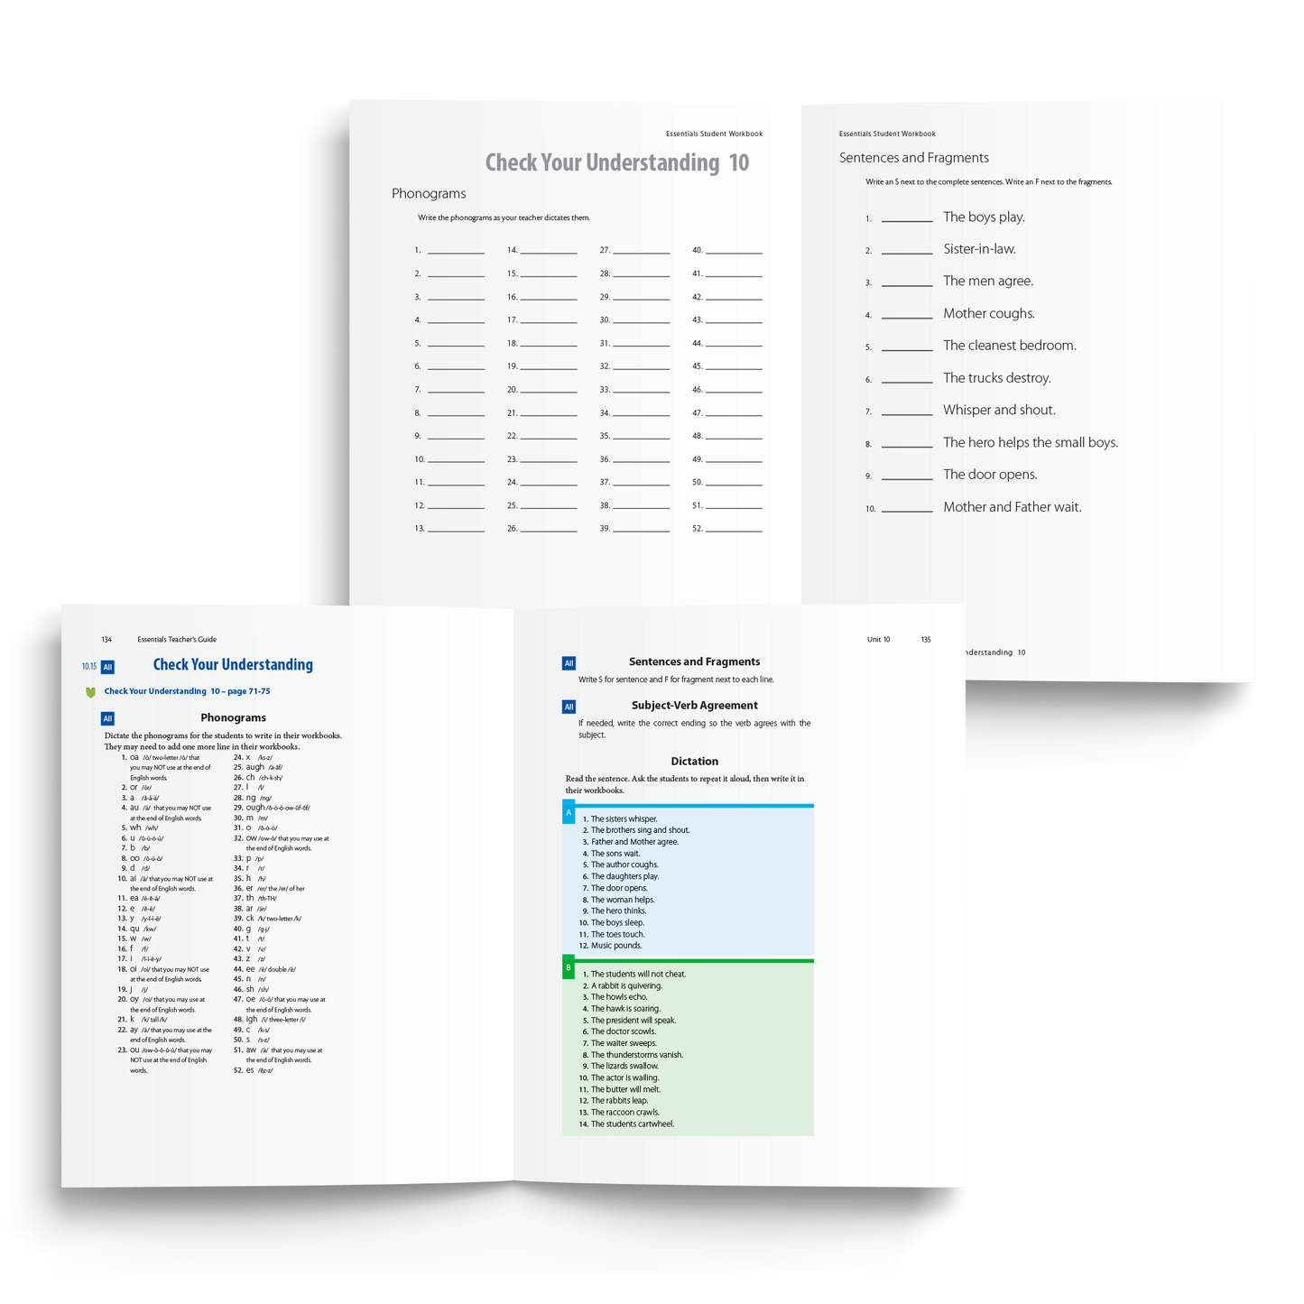1304x1304 pixels.
Task: Click the blank line for phonogram 1
Action: click(x=456, y=252)
